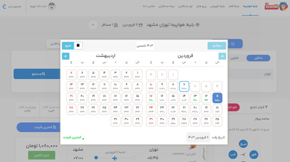Pick Farvardin 13 with price ۹۸۰
This screenshot has height=162, width=290.
point(195,98)
